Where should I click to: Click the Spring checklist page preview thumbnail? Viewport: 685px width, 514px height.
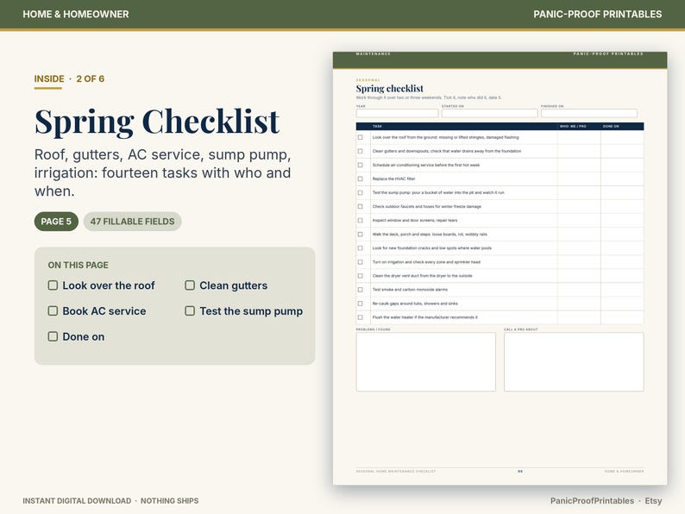coord(500,268)
